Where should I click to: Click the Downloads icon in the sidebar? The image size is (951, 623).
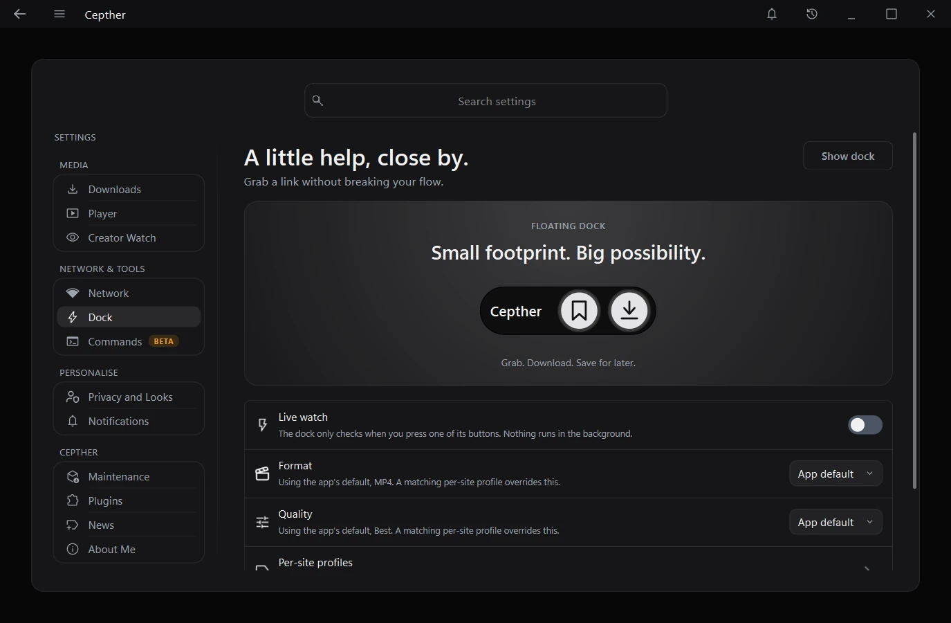(73, 189)
